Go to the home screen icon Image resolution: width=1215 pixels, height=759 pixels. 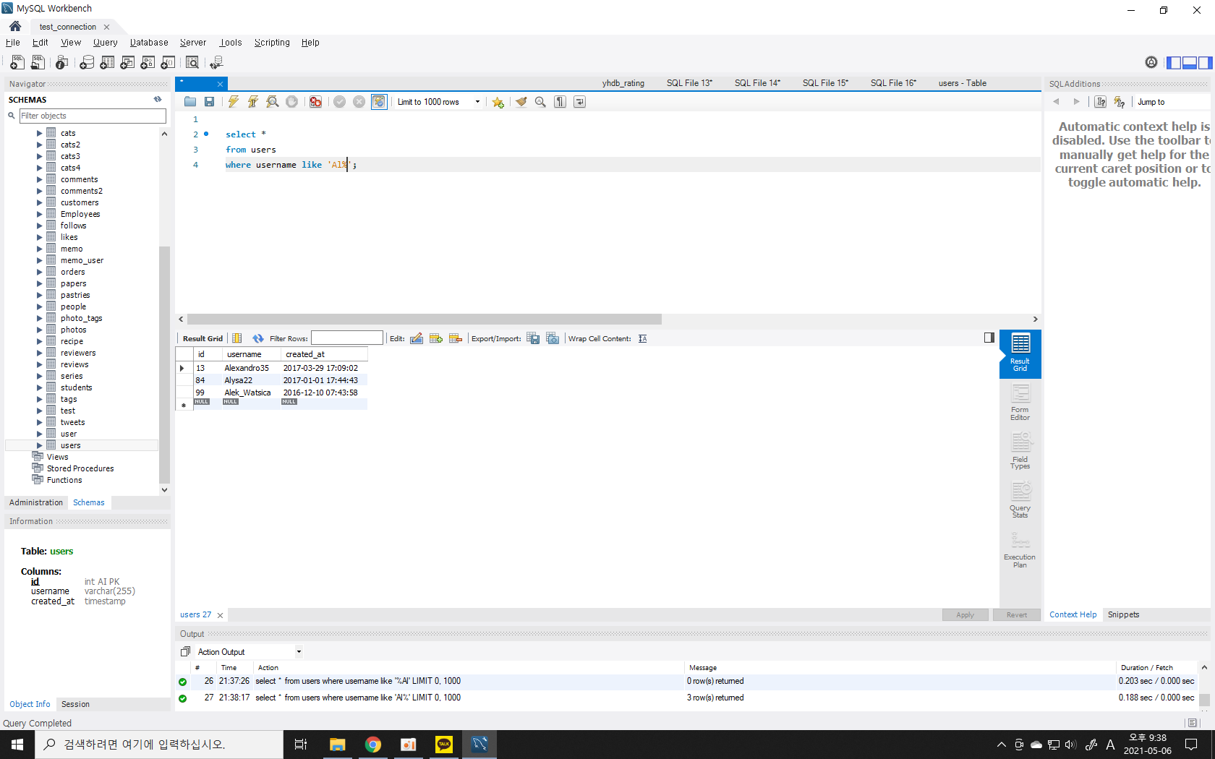pyautogui.click(x=15, y=26)
